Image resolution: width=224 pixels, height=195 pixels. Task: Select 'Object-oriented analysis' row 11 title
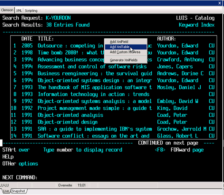click(x=71, y=115)
